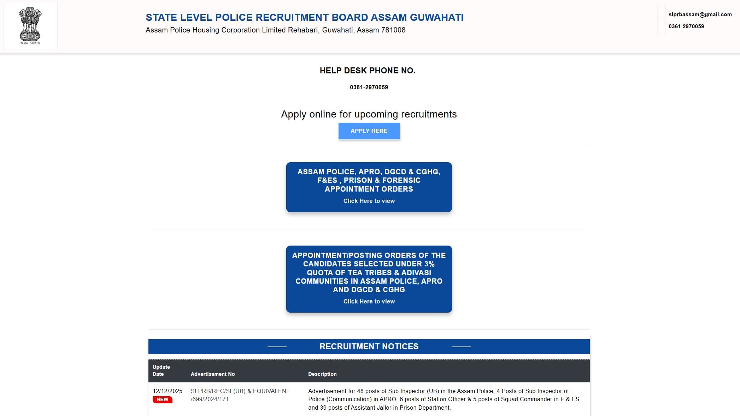The image size is (740, 416).
Task: View the Tea Tribes 3% quota appointment orders
Action: pyautogui.click(x=369, y=301)
